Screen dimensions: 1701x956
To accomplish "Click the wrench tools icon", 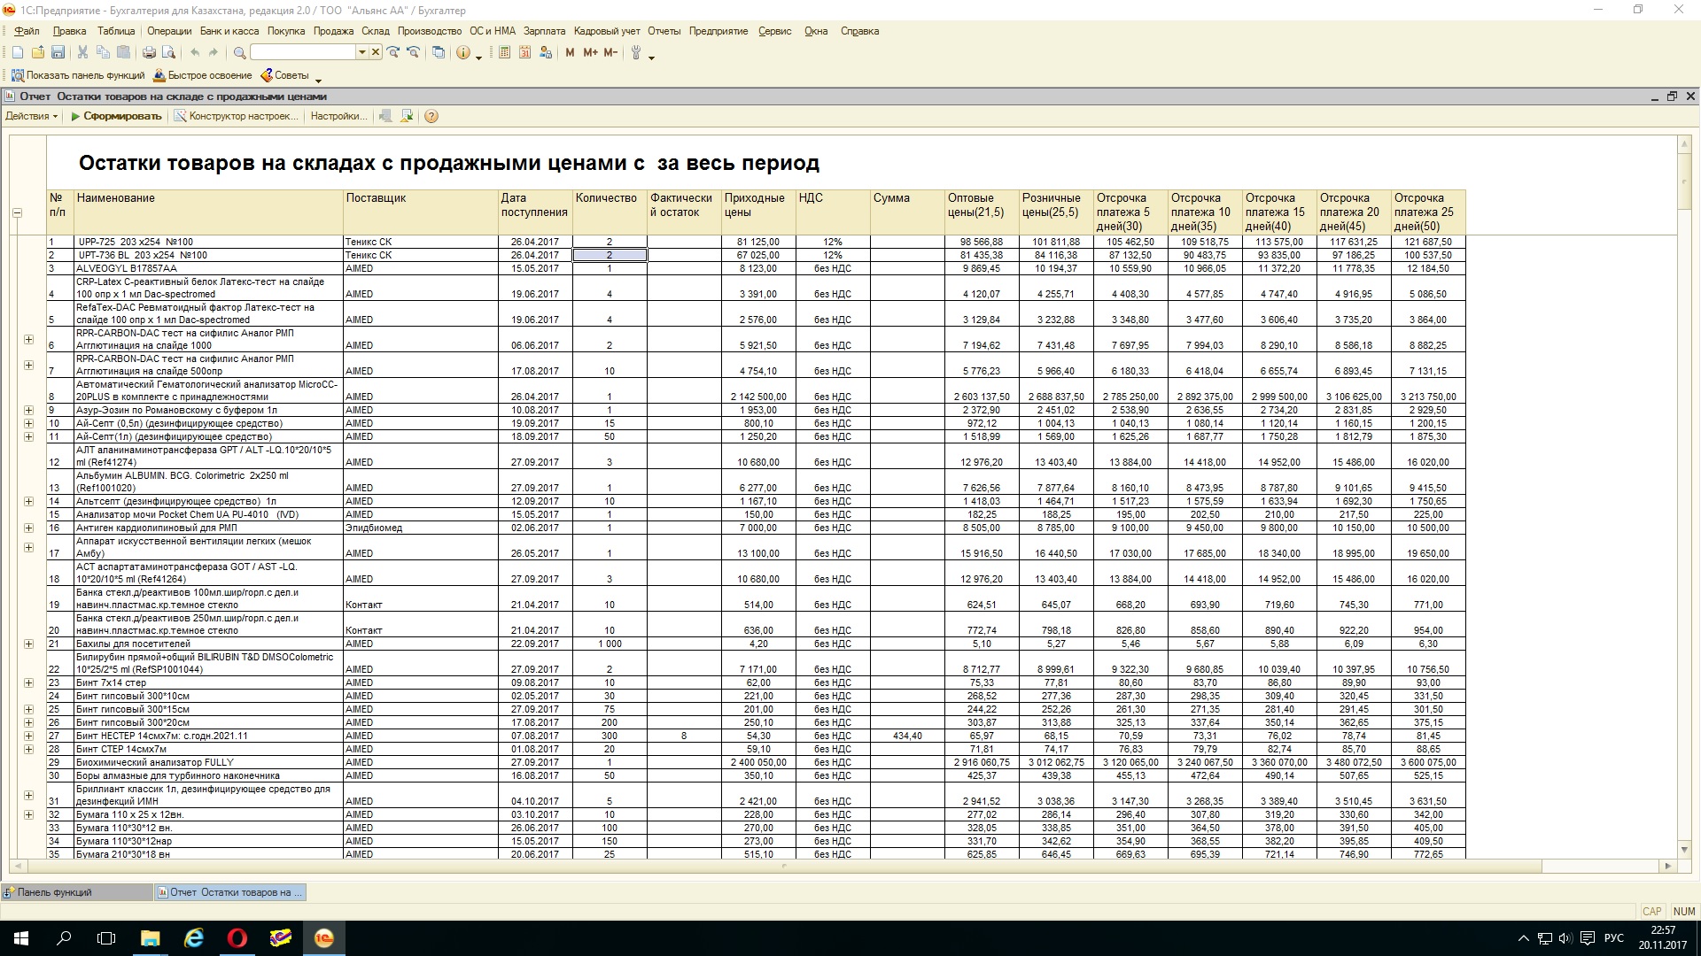I will click(635, 53).
